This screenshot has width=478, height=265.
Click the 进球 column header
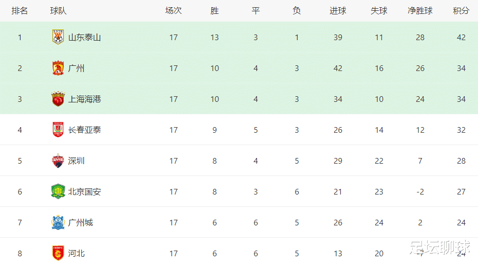[338, 11]
